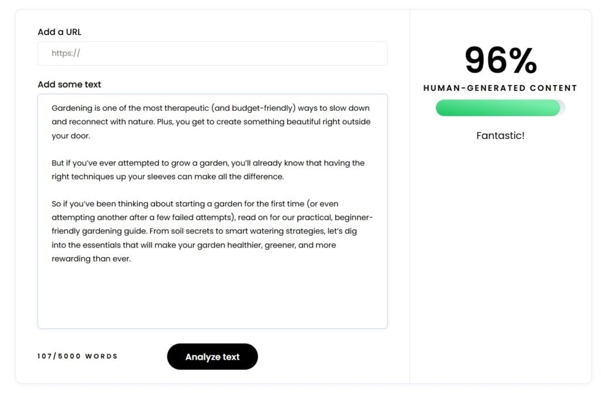Image resolution: width=601 pixels, height=393 pixels.
Task: Click the 107/5000 WORDS counter
Action: point(77,356)
